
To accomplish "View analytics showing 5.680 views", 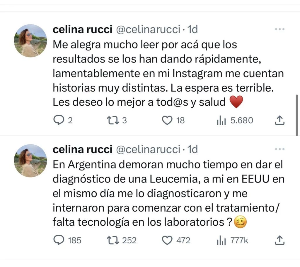I will click(x=221, y=120).
